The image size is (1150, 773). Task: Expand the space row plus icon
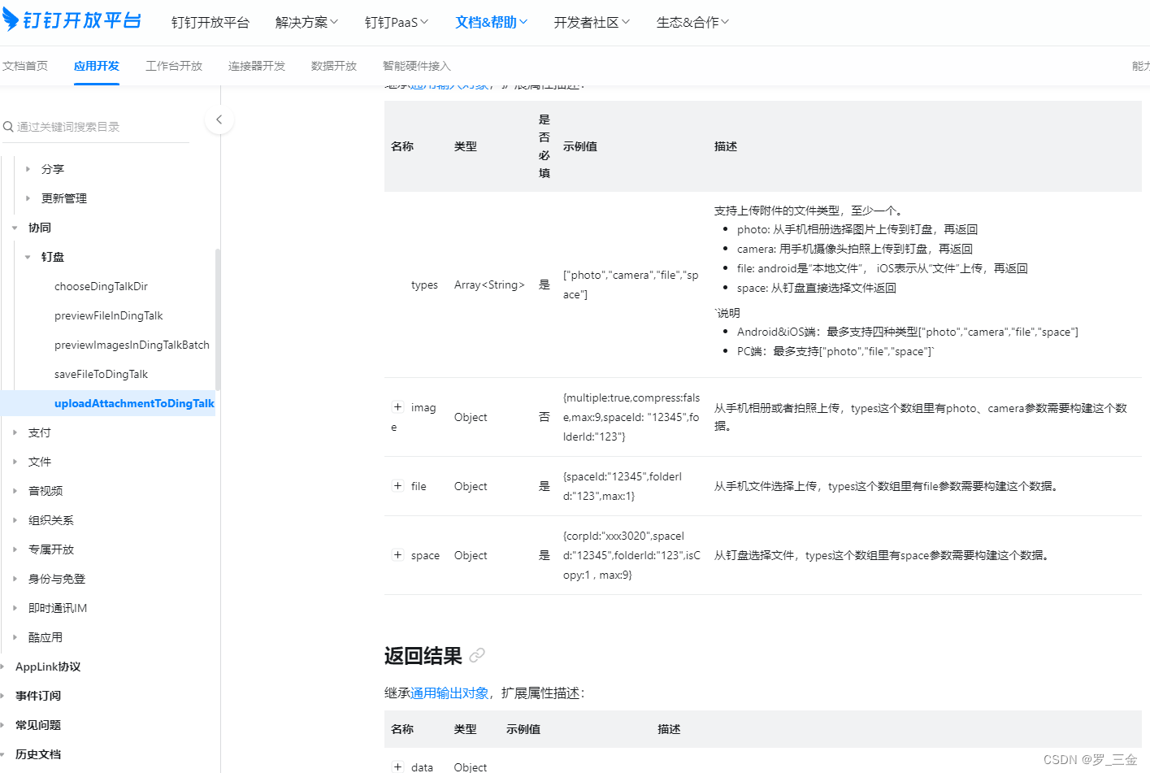tap(397, 555)
